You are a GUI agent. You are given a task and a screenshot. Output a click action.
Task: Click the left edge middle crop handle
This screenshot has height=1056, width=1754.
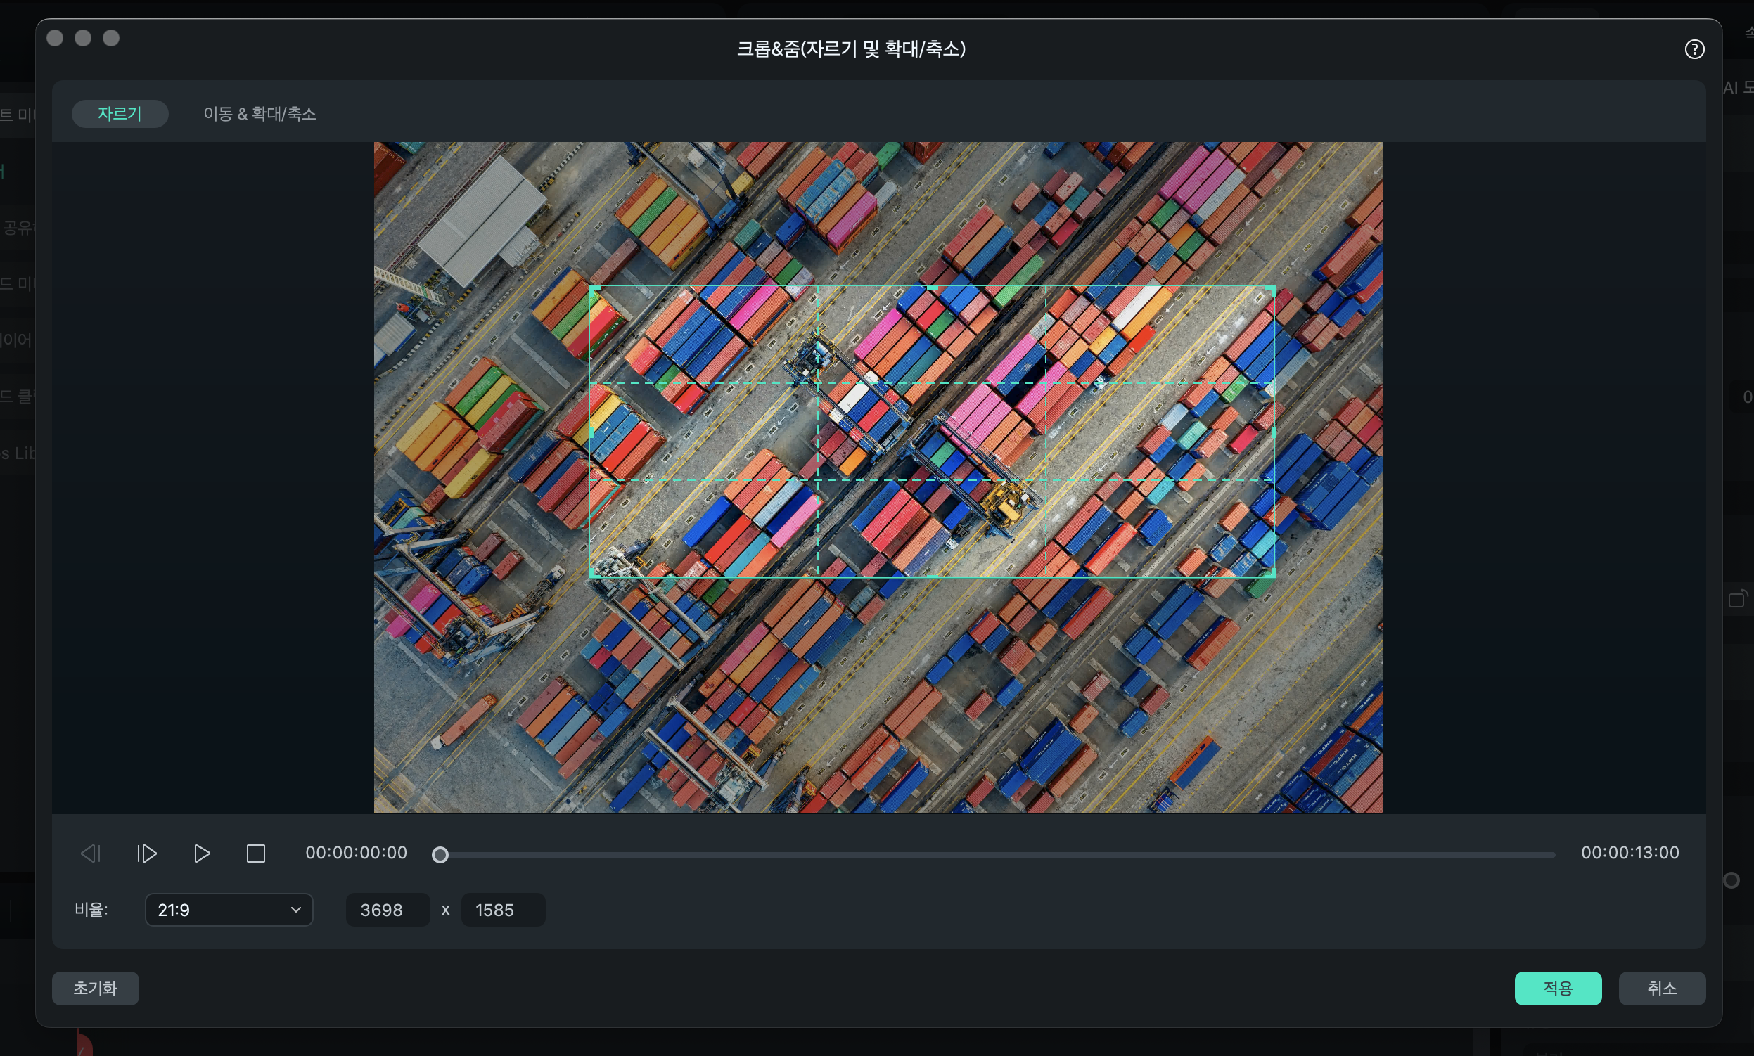pyautogui.click(x=591, y=431)
